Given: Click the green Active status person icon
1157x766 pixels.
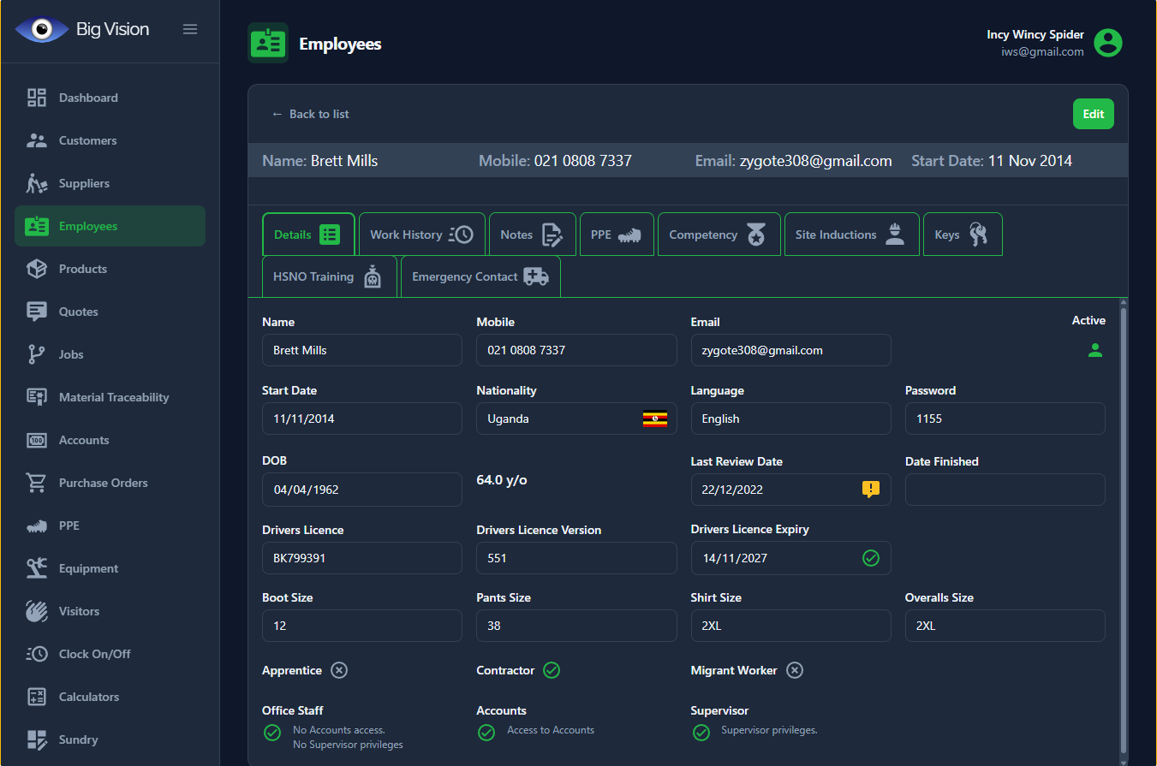Looking at the screenshot, I should (x=1094, y=350).
